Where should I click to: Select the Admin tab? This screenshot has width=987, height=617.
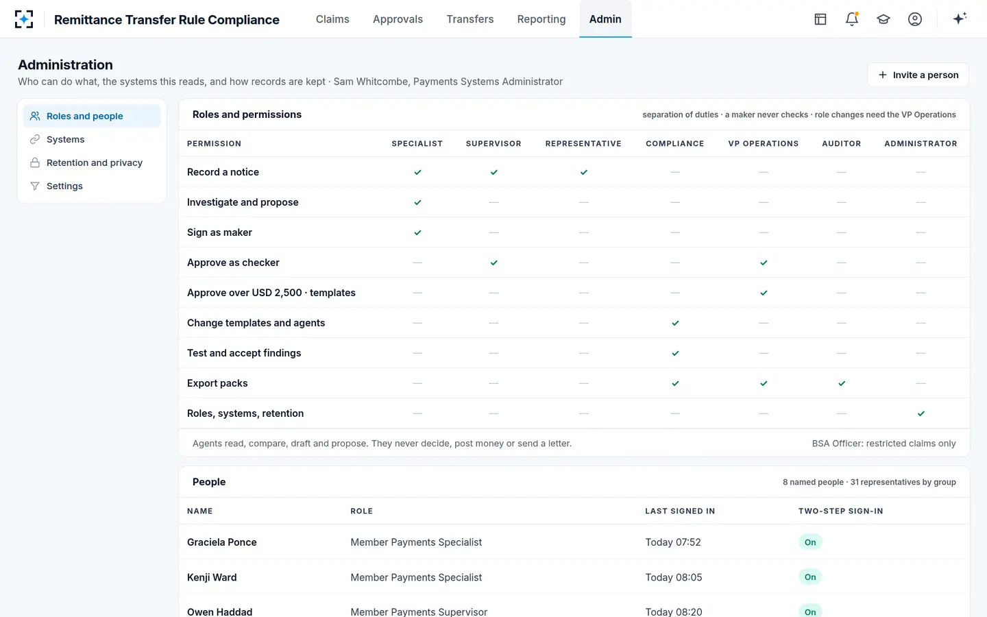605,19
